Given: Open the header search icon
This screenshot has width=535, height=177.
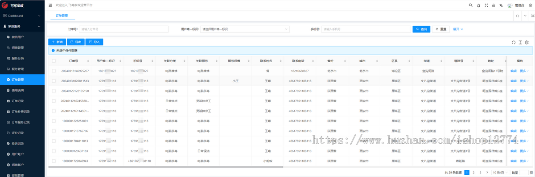Looking at the screenshot, I should [471, 5].
